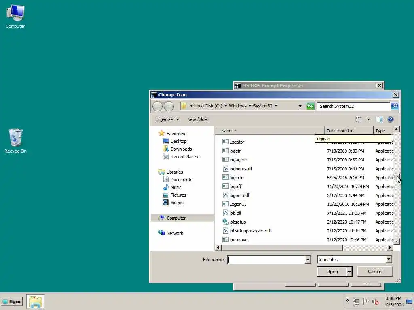Open the Icon files type dropdown
Viewport: 414px width, 310px height.
[x=389, y=260]
